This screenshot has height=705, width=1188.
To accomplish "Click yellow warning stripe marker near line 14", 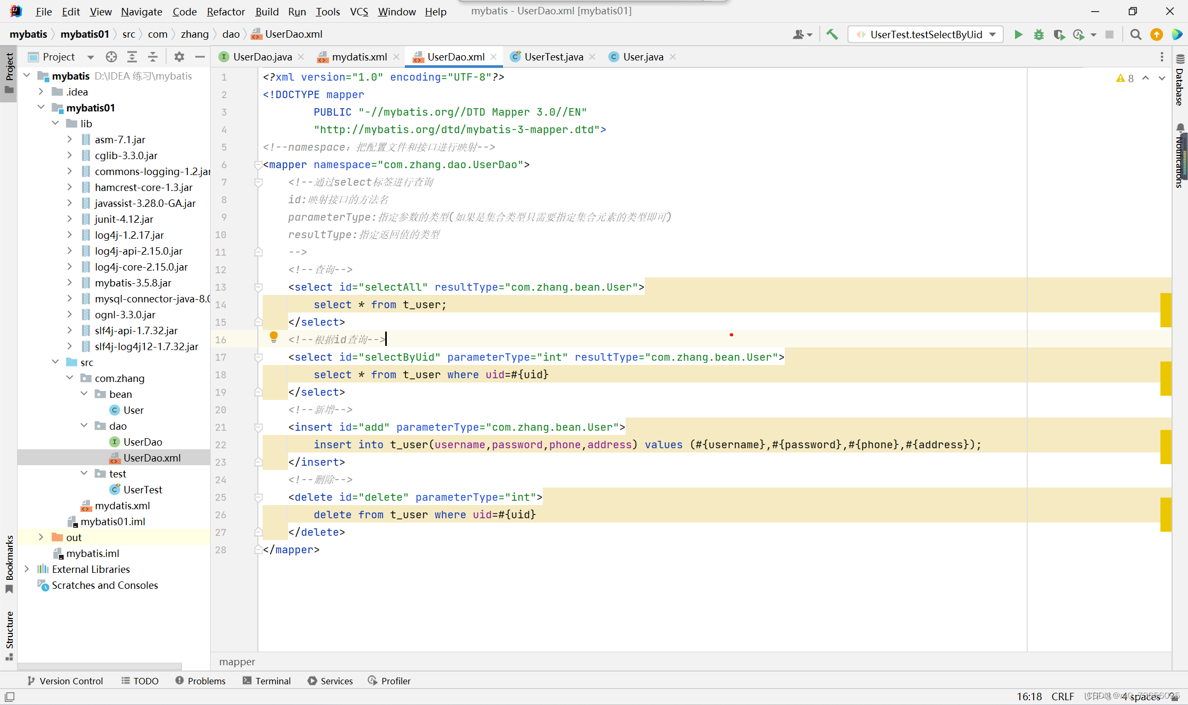I will [x=1165, y=310].
